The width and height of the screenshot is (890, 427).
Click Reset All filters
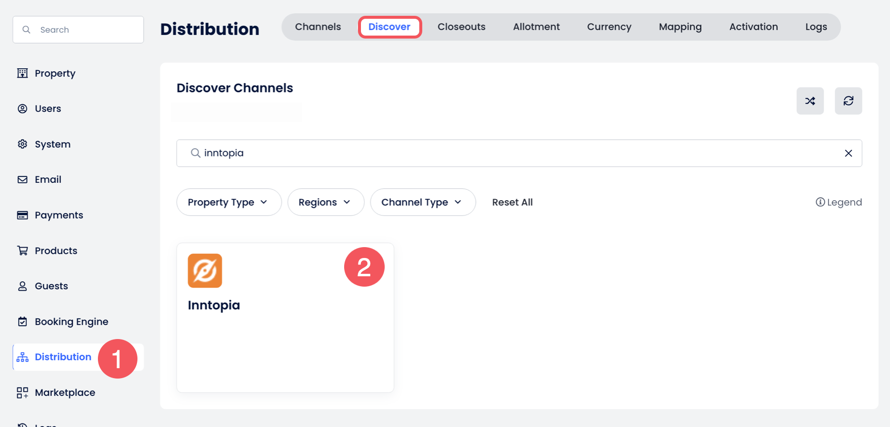(x=512, y=202)
